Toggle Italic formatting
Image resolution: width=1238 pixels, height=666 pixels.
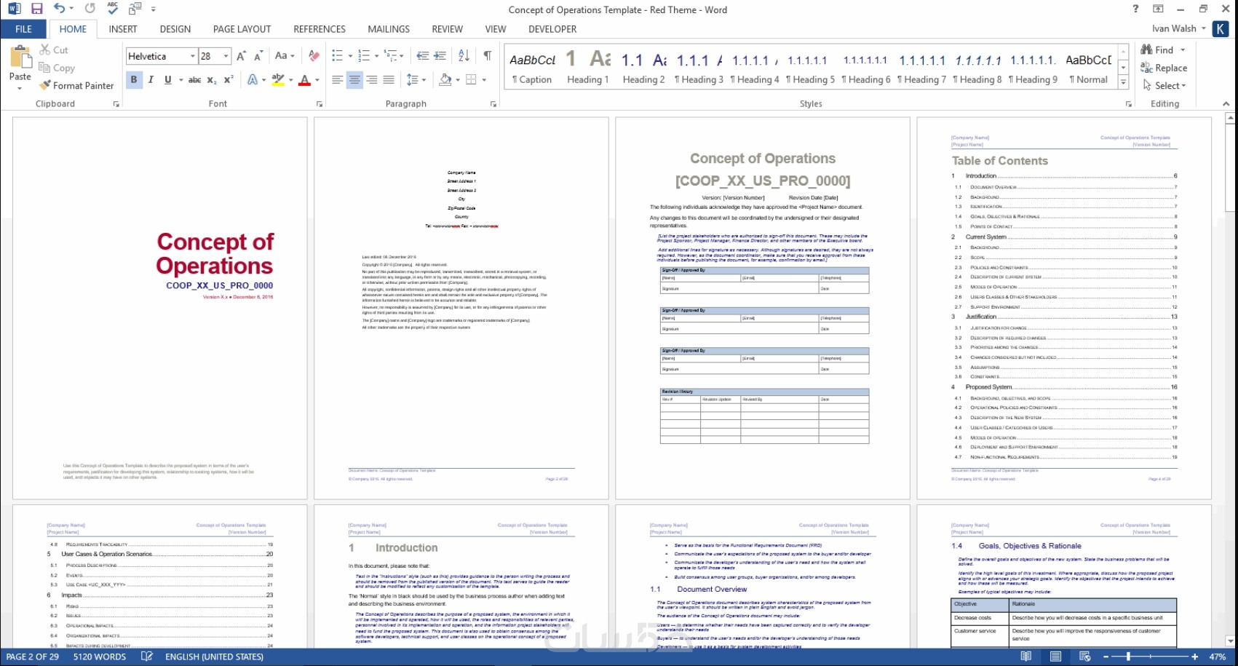coord(151,80)
